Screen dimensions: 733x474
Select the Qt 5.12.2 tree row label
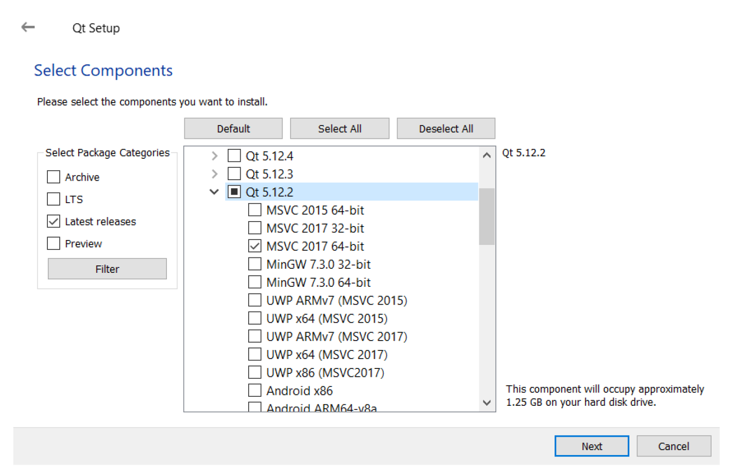[270, 192]
